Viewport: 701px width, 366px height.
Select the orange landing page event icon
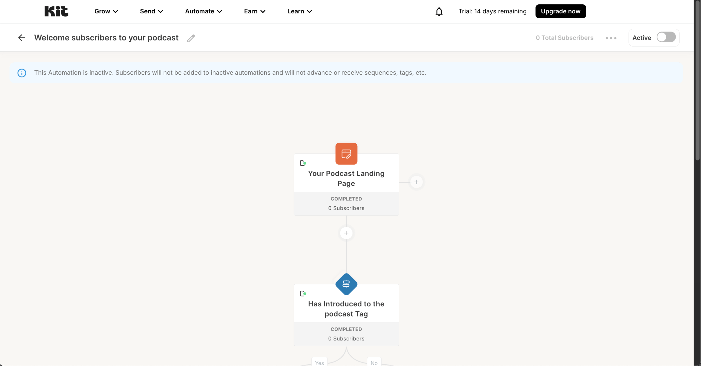(x=346, y=154)
